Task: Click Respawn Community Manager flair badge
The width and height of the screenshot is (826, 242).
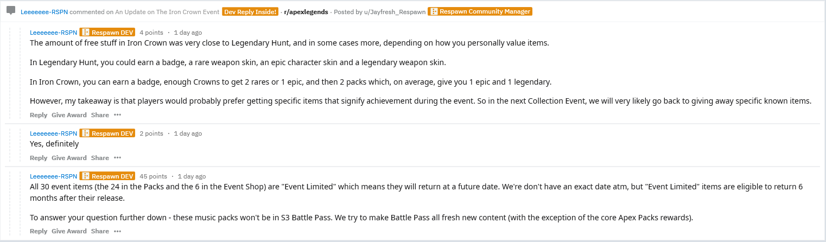Action: (480, 11)
